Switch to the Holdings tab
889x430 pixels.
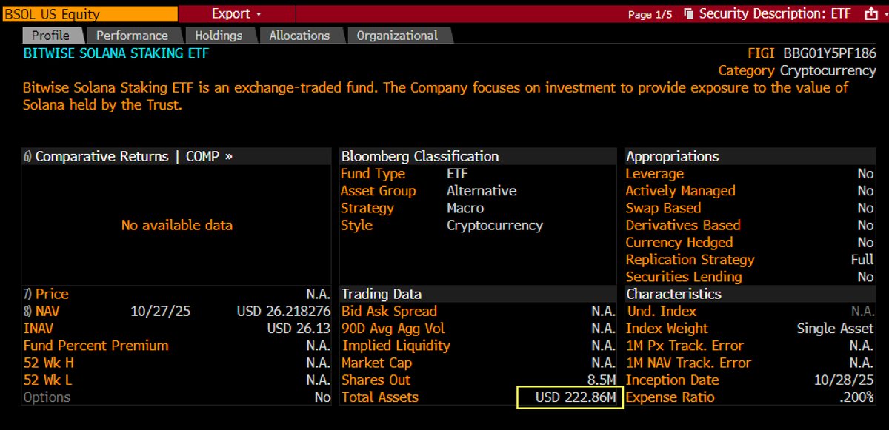(219, 35)
